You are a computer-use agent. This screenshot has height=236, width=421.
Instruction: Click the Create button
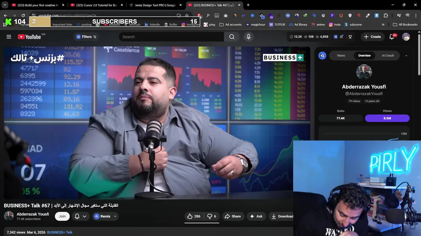coord(372,37)
